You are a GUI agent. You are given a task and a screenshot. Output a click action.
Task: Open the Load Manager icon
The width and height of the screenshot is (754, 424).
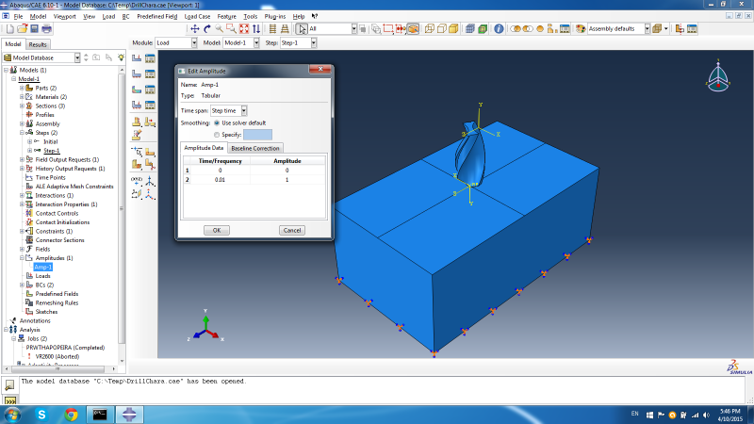pyautogui.click(x=150, y=58)
